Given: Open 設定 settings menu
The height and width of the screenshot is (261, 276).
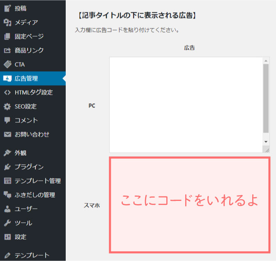Looking at the screenshot, I should (33, 237).
